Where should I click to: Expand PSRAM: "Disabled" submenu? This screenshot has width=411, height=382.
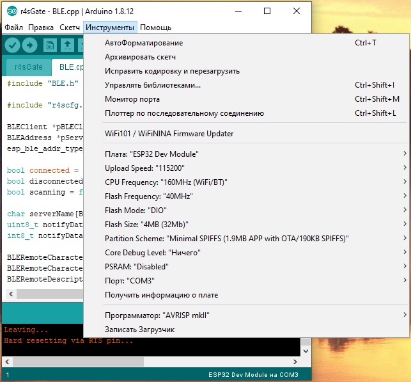click(246, 267)
